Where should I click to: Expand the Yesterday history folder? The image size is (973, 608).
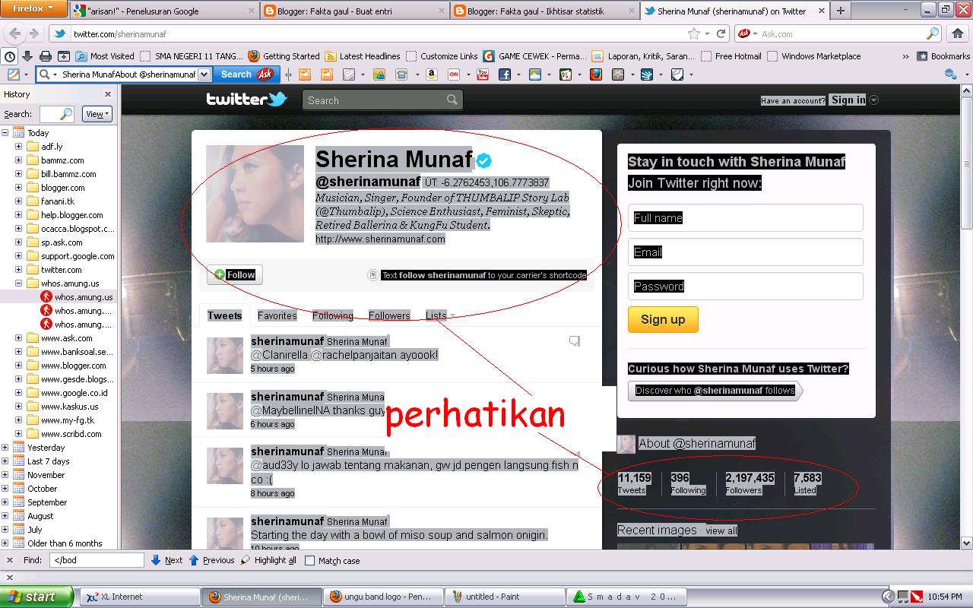click(5, 448)
